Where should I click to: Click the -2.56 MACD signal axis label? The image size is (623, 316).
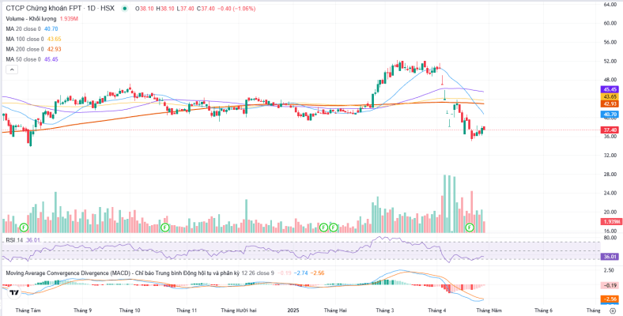(x=610, y=299)
